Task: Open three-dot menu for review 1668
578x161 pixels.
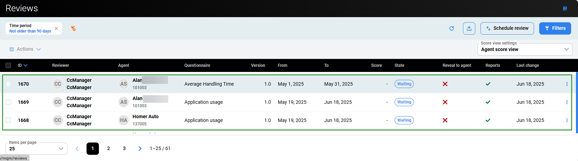Action: [x=567, y=120]
